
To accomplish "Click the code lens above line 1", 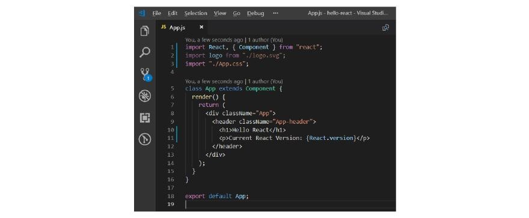I will pyautogui.click(x=234, y=40).
